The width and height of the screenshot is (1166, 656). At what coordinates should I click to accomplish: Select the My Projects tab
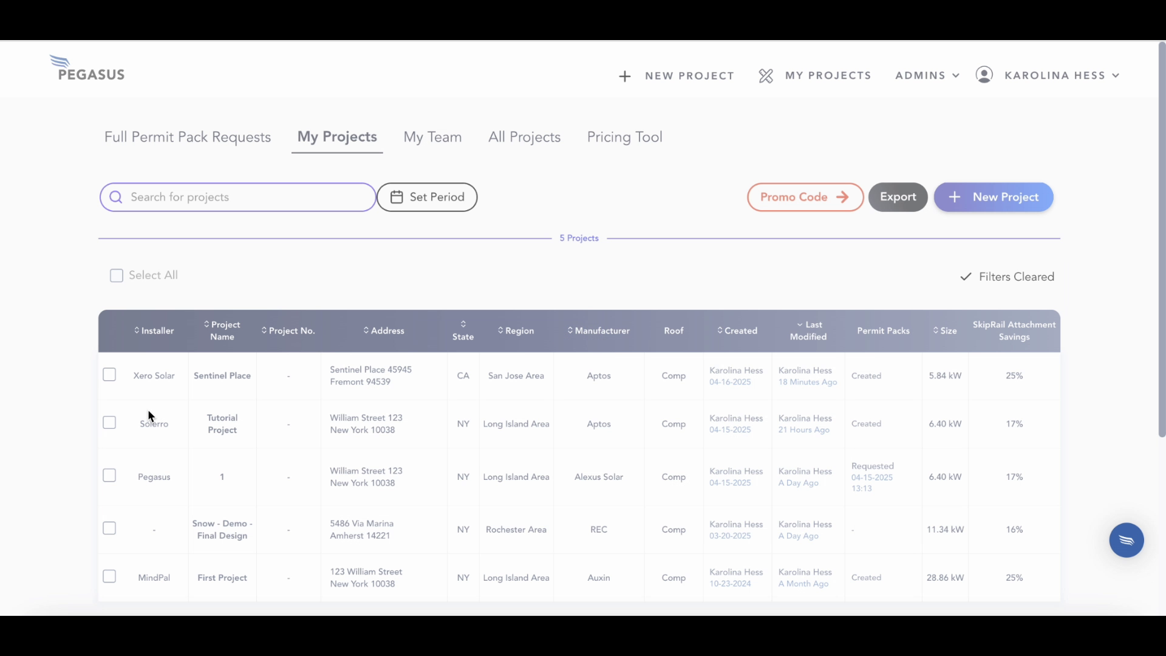[337, 137]
